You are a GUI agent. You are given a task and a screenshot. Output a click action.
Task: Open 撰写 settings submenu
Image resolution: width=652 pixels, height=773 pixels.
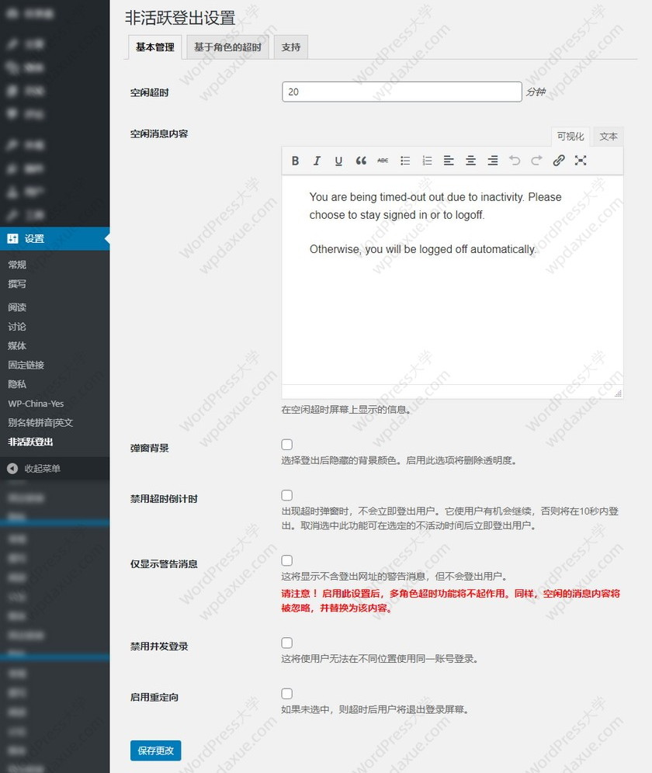17,284
